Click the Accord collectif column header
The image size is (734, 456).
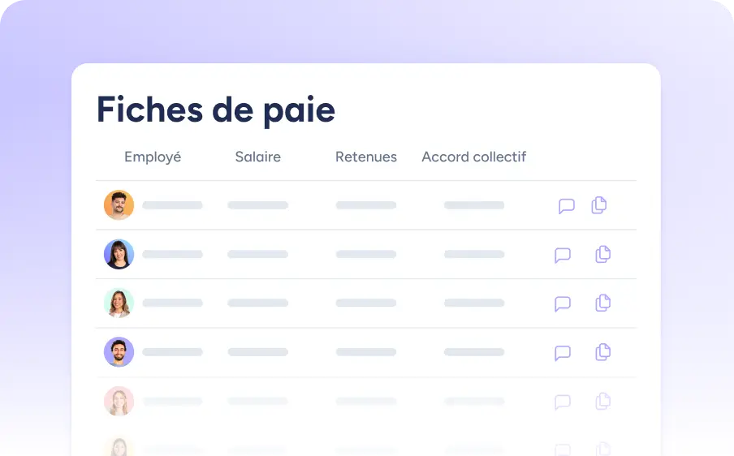(x=473, y=157)
